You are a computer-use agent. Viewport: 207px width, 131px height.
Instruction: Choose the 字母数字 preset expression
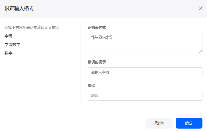(x=12, y=45)
